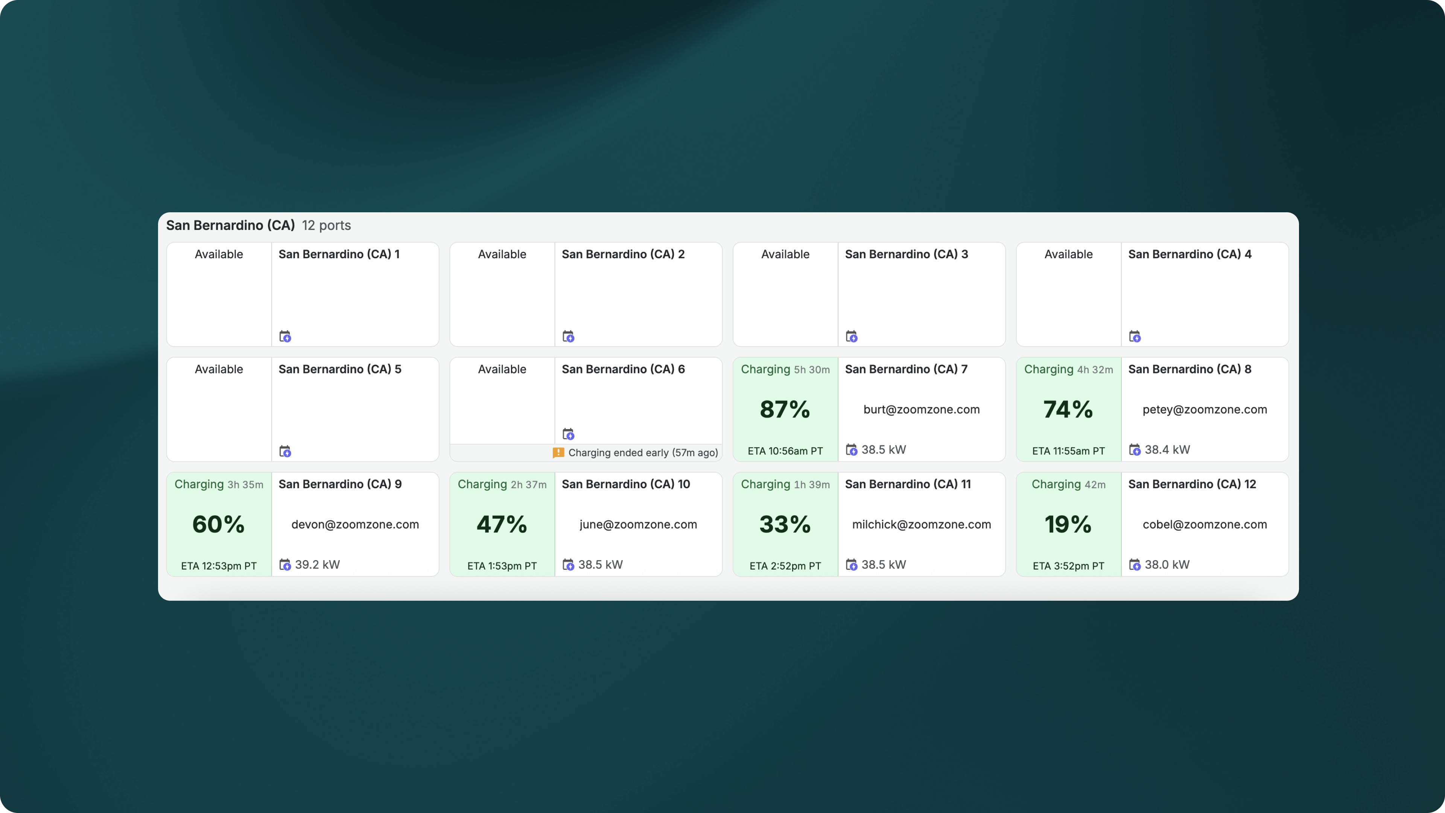This screenshot has width=1445, height=813.
Task: Click schedule icon on San Bernardino (CA) 5
Action: point(285,452)
